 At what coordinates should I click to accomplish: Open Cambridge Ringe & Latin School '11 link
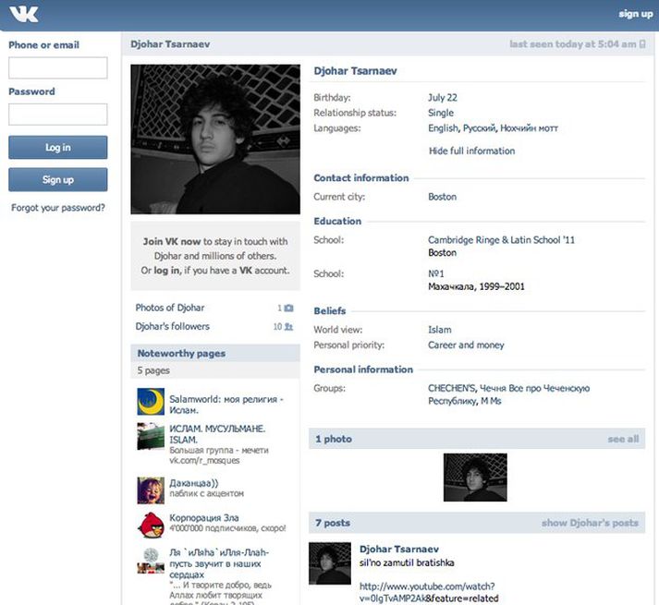pyautogui.click(x=501, y=240)
